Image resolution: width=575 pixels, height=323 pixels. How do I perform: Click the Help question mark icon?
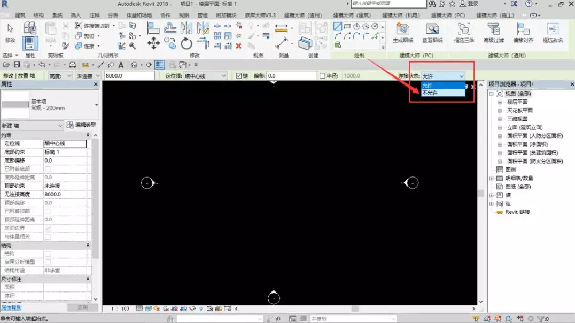[x=529, y=4]
